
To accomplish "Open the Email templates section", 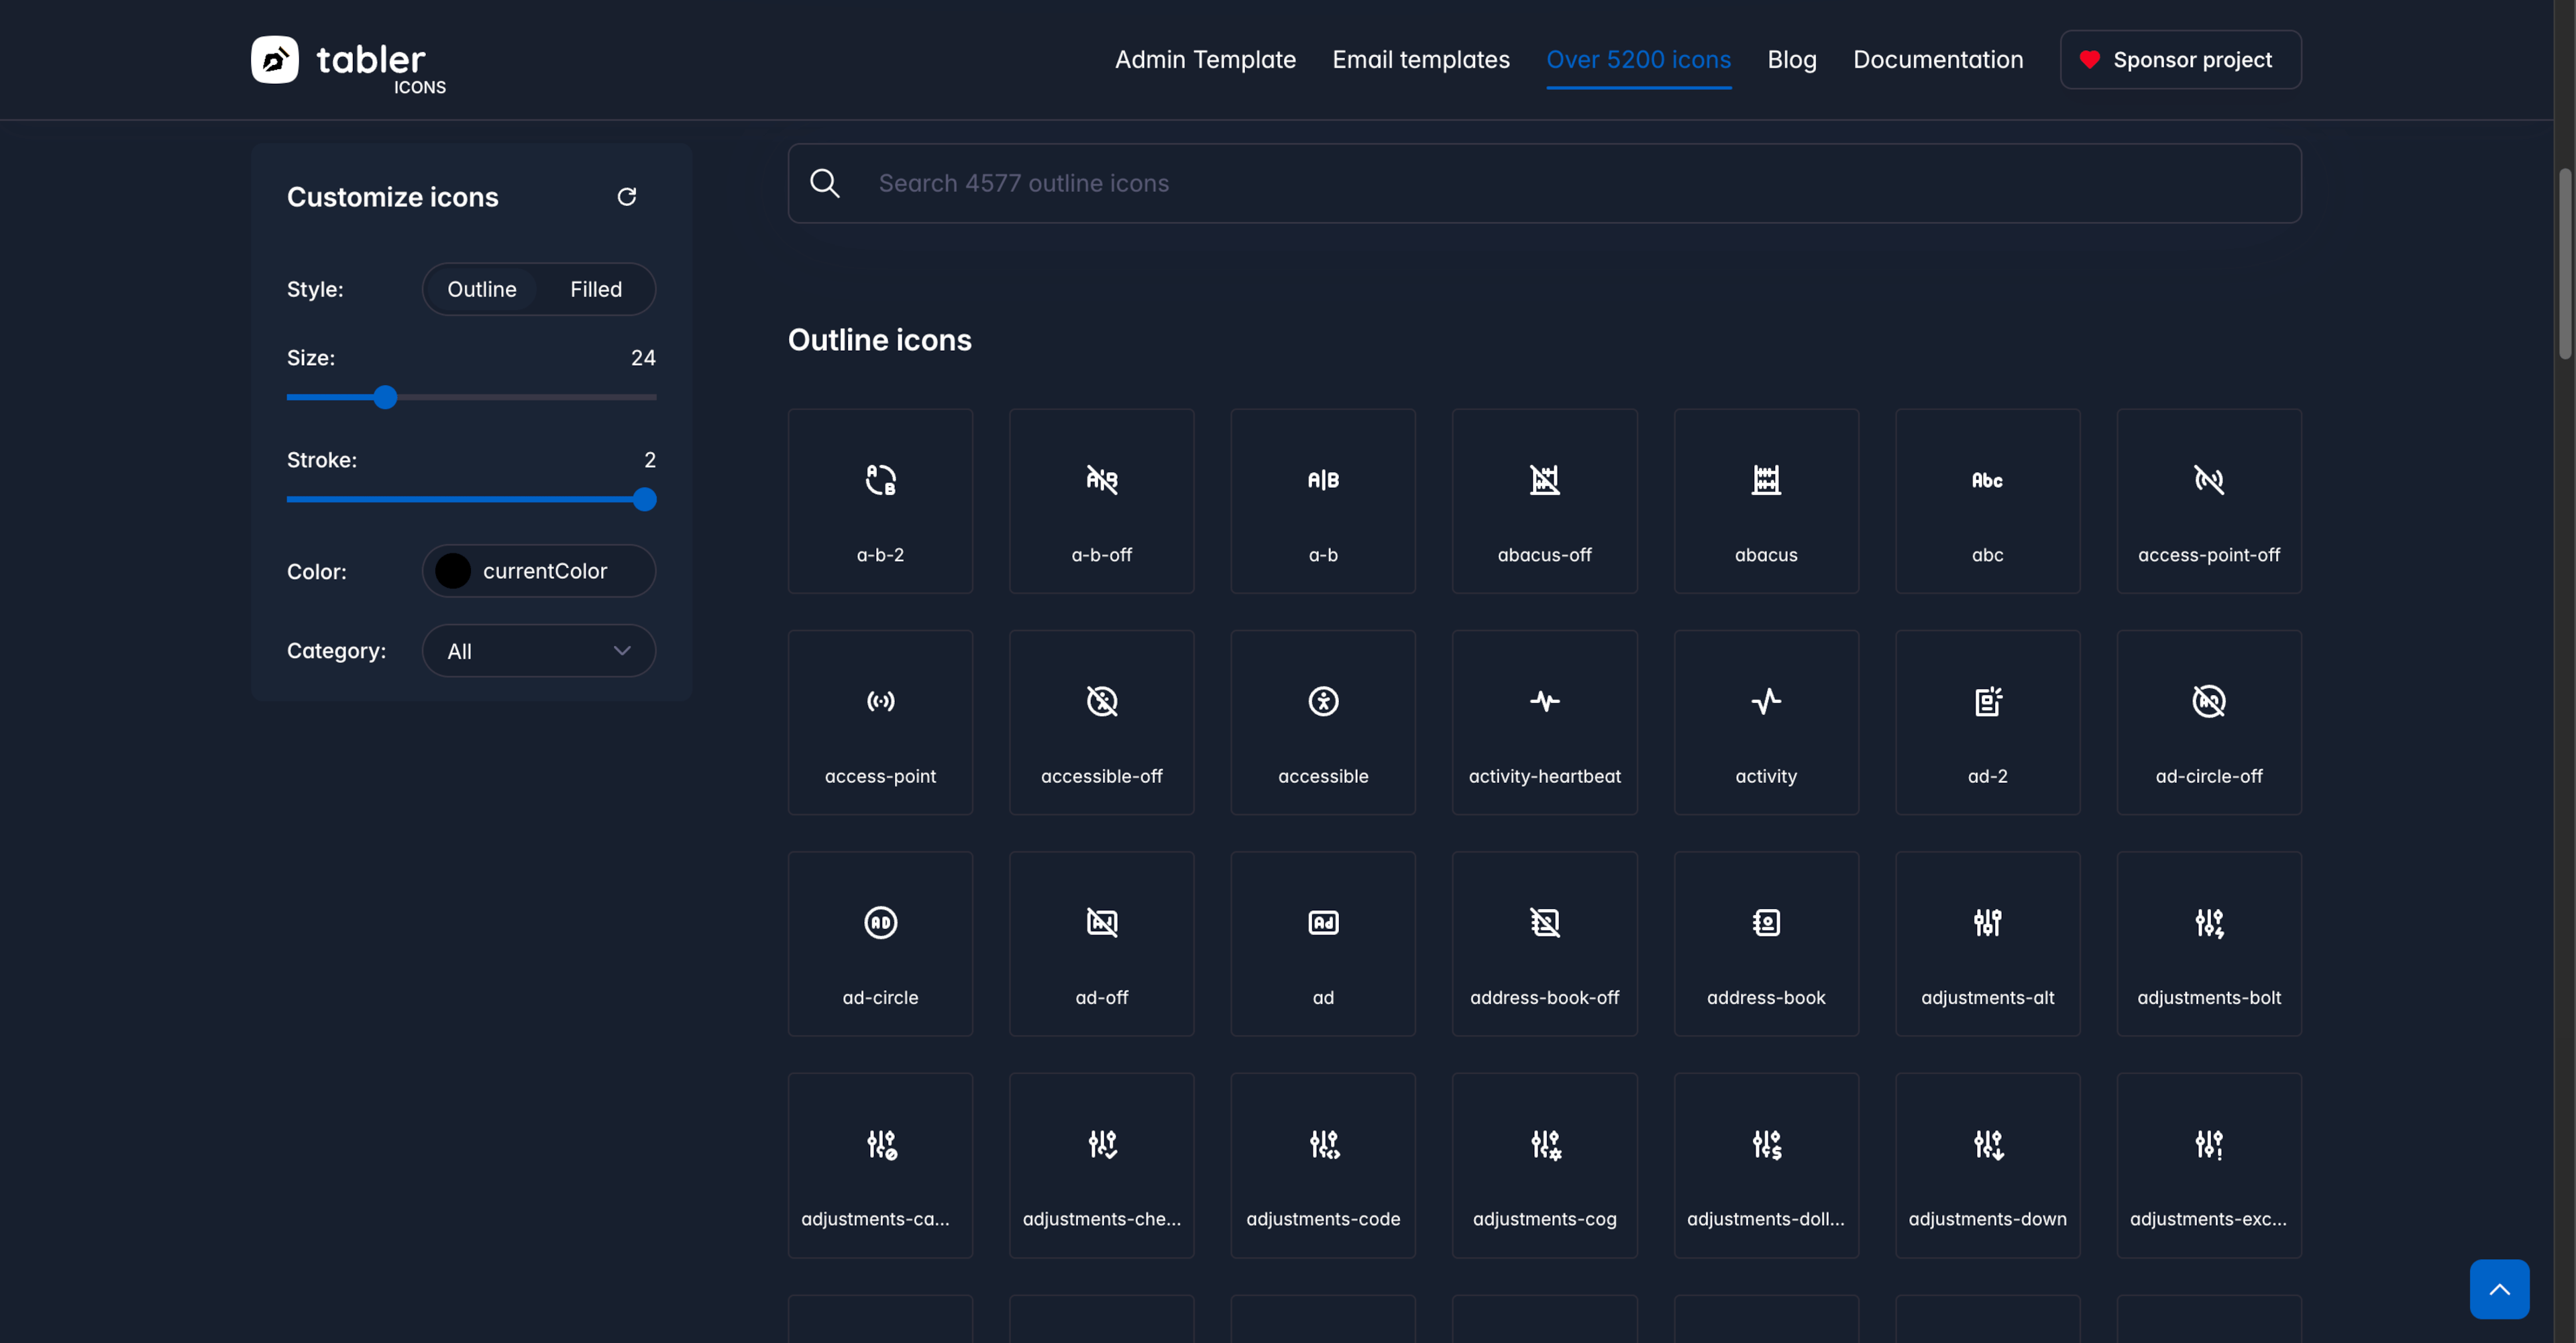I will click(x=1420, y=59).
